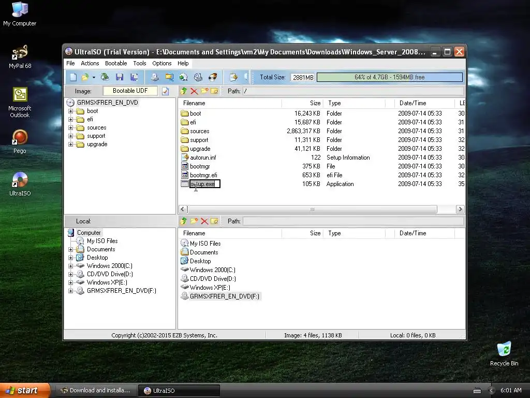Image resolution: width=530 pixels, height=398 pixels.
Task: Expand the Documents node in local tree
Action: [70, 249]
